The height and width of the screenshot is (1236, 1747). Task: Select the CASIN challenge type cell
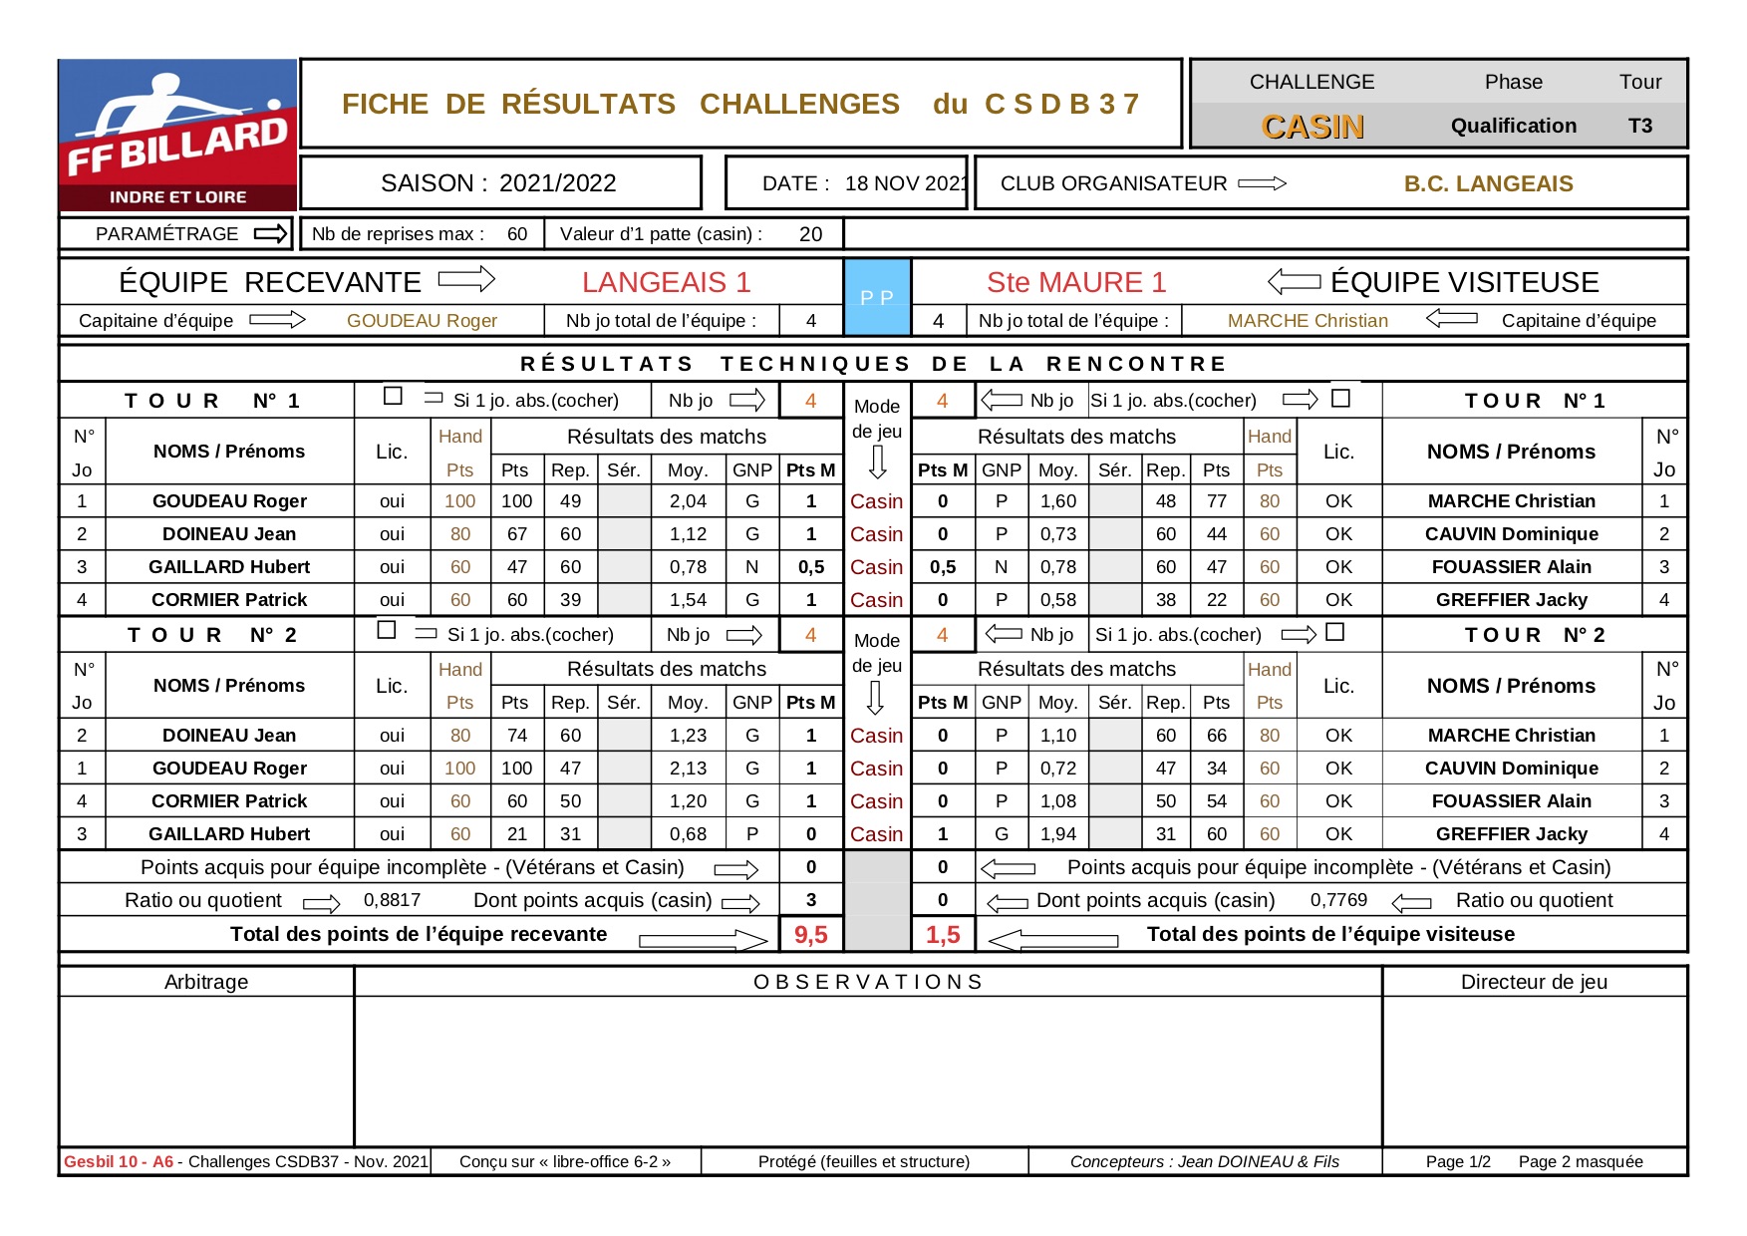point(1312,127)
